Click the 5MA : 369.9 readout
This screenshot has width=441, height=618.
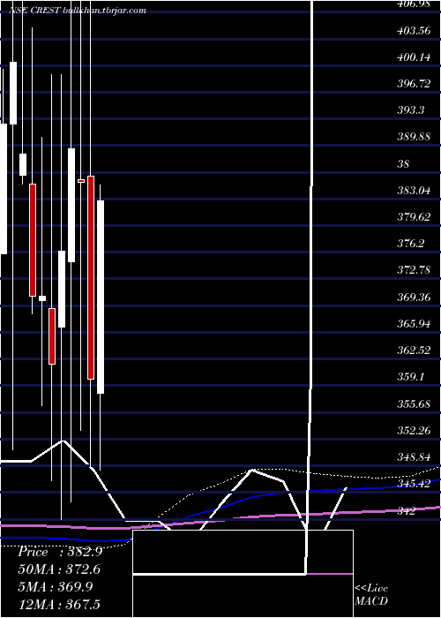56,586
